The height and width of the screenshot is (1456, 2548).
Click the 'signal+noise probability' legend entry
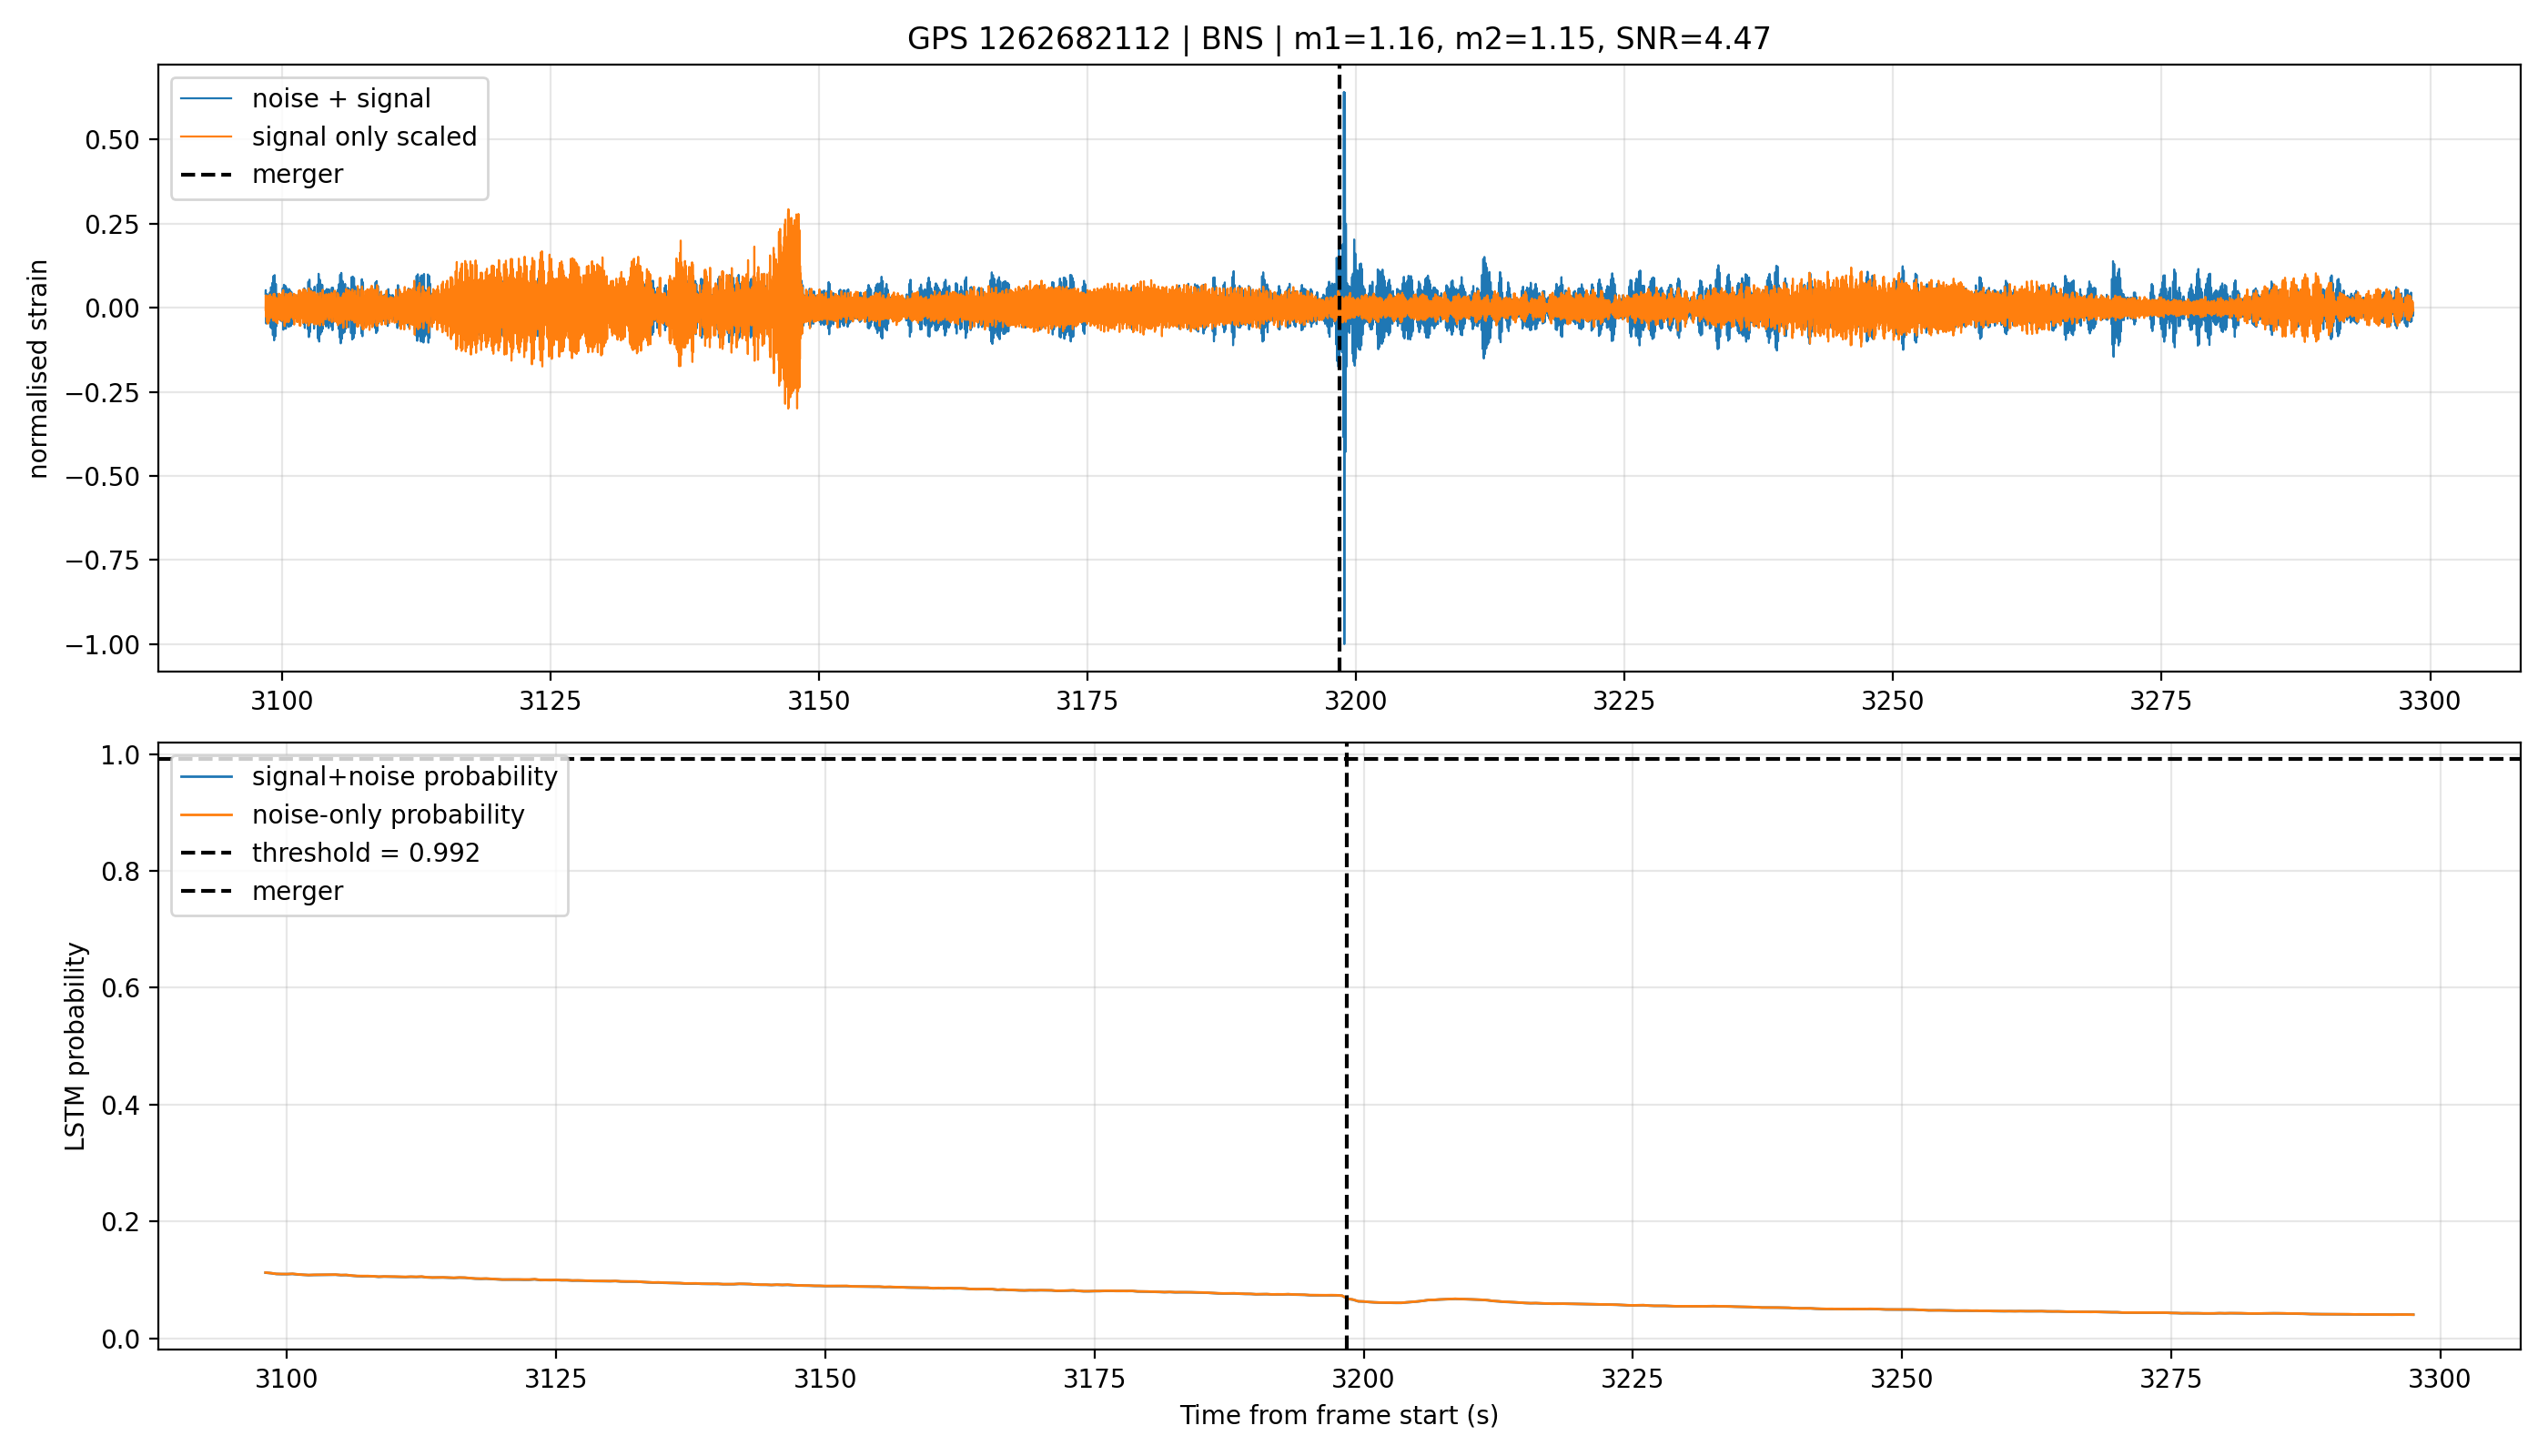(368, 777)
